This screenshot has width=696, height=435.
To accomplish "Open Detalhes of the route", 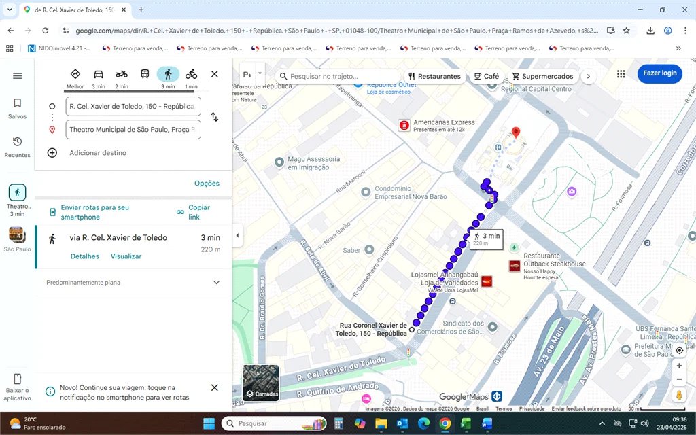I will tap(85, 256).
